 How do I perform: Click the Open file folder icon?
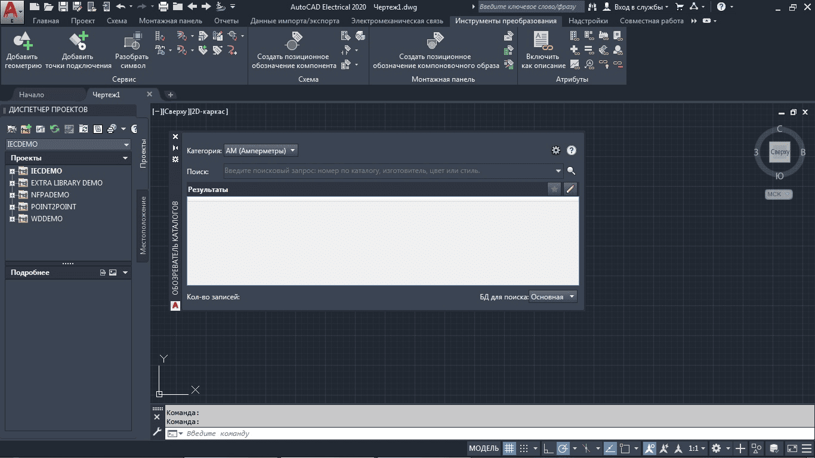[48, 7]
